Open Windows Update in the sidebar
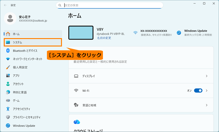The width and height of the screenshot is (219, 132). point(33,125)
